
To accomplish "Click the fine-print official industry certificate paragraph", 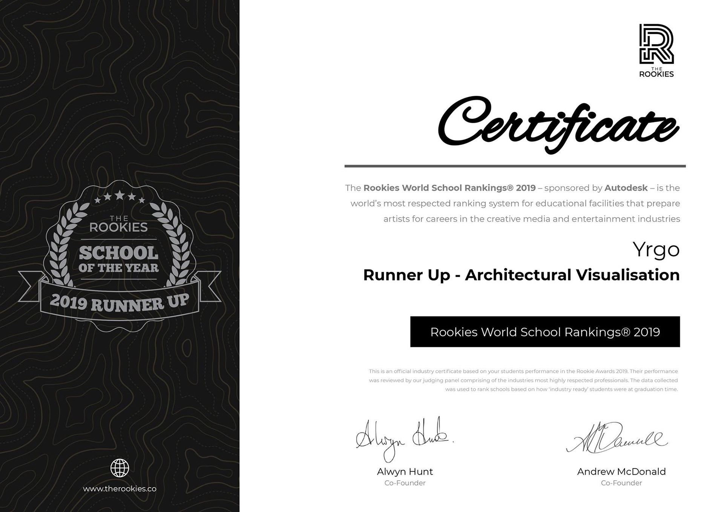I will click(x=523, y=380).
